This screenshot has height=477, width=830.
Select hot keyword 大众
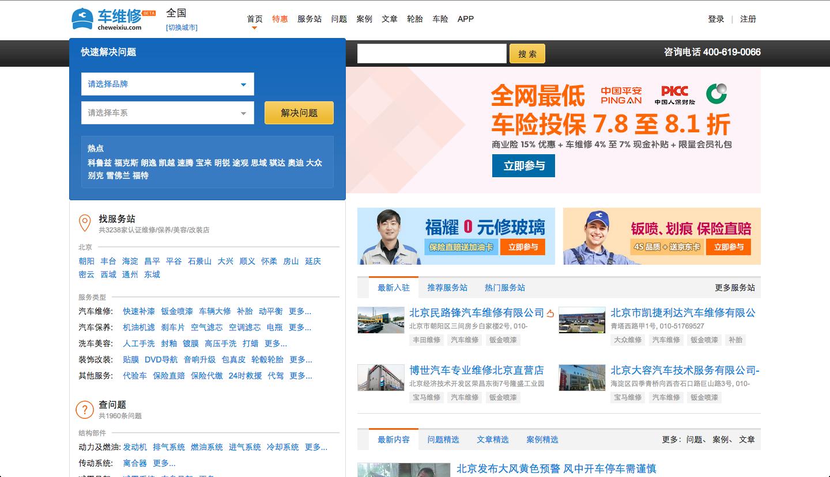click(314, 163)
